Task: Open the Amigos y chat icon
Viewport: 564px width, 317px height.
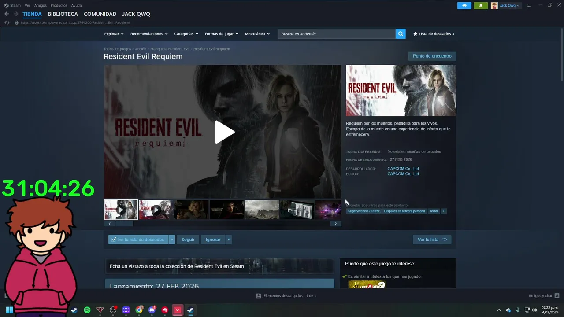Action: [x=557, y=296]
